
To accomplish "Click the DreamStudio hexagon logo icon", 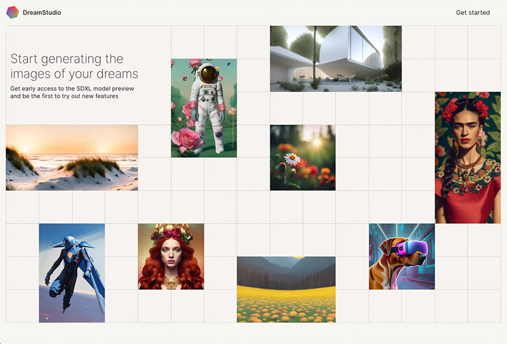I will click(12, 12).
